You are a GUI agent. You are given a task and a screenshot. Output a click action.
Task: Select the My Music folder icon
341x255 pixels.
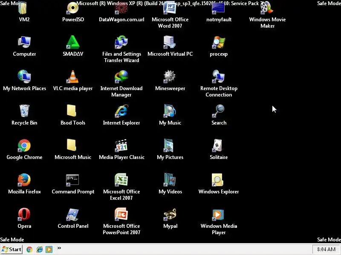[x=170, y=111]
